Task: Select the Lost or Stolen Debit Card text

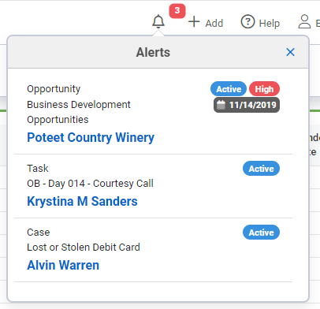Action: coord(84,248)
